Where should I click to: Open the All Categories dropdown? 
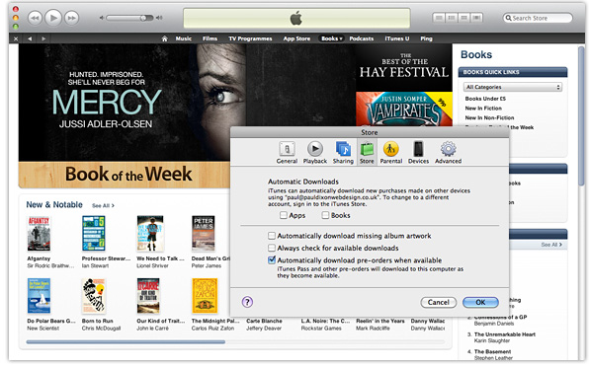tap(512, 87)
